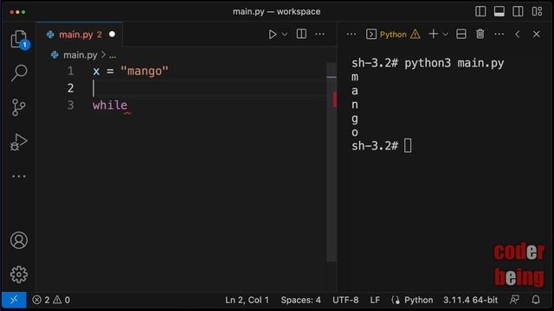Click the terminal warning triangle icon

(x=415, y=35)
